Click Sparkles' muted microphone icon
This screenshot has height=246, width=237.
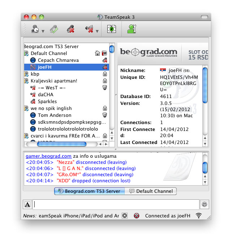click(33, 102)
